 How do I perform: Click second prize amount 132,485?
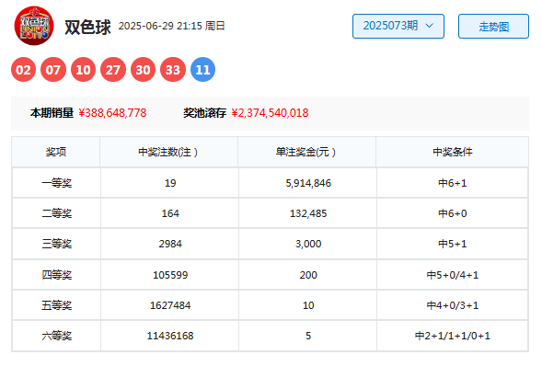tap(308, 213)
